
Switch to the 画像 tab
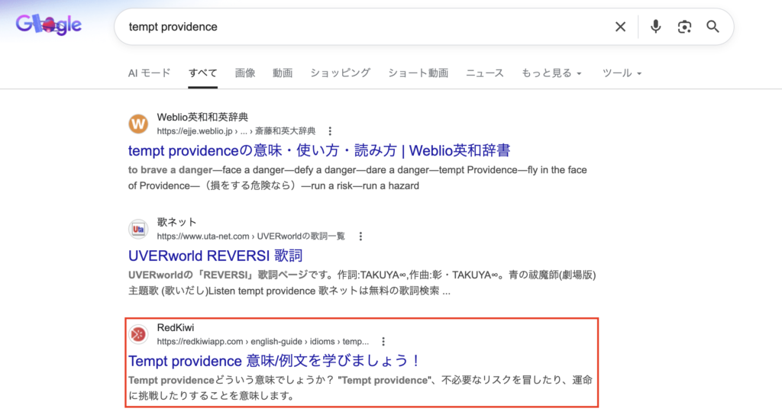[245, 73]
